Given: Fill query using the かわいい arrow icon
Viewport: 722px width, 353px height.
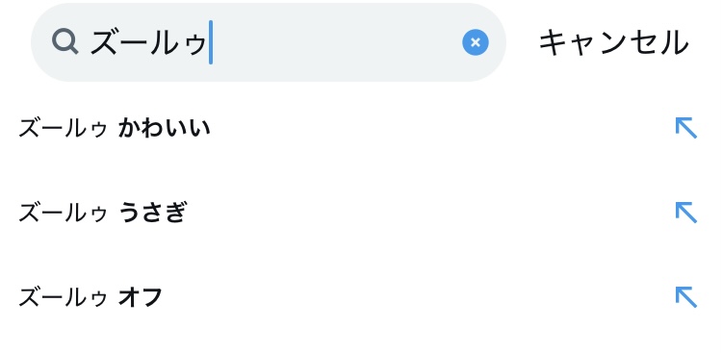Looking at the screenshot, I should point(685,128).
